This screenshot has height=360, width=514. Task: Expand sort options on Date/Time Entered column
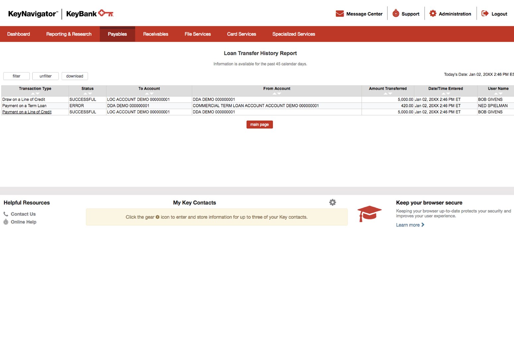445,94
